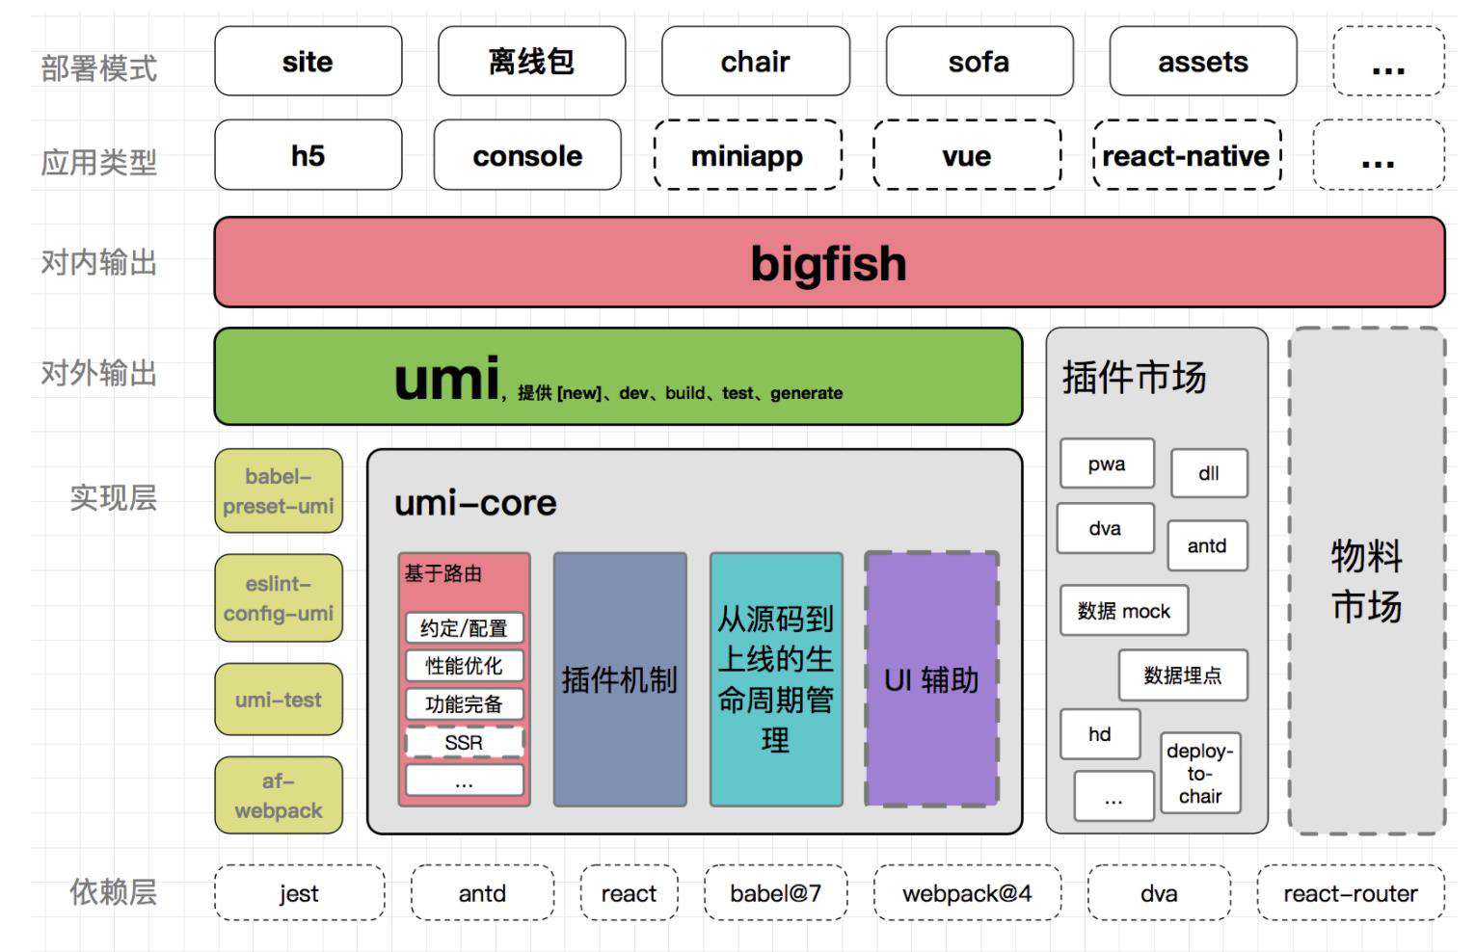Viewport: 1475px width, 952px height.
Task: Click the 部署模式 row label
Action: [98, 68]
